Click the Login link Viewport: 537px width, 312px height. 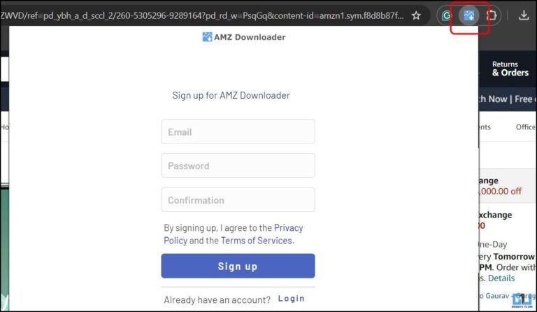291,299
